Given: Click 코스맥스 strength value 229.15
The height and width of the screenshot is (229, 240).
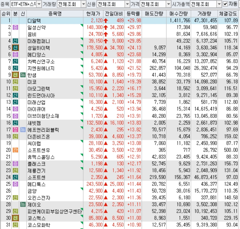Looking at the screenshot, I should [231, 218].
